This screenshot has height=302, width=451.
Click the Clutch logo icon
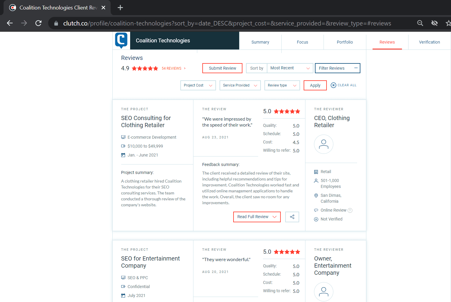point(121,40)
